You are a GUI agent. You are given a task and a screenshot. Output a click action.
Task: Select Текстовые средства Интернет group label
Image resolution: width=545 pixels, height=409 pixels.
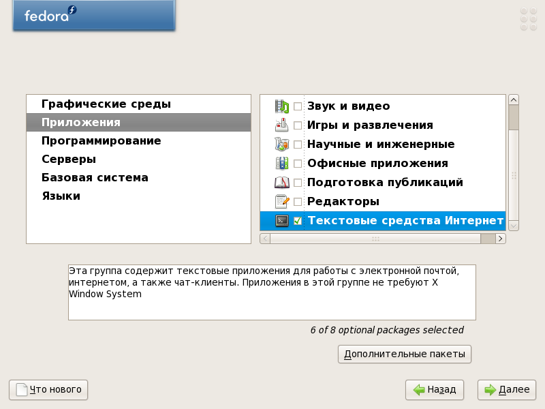(405, 221)
